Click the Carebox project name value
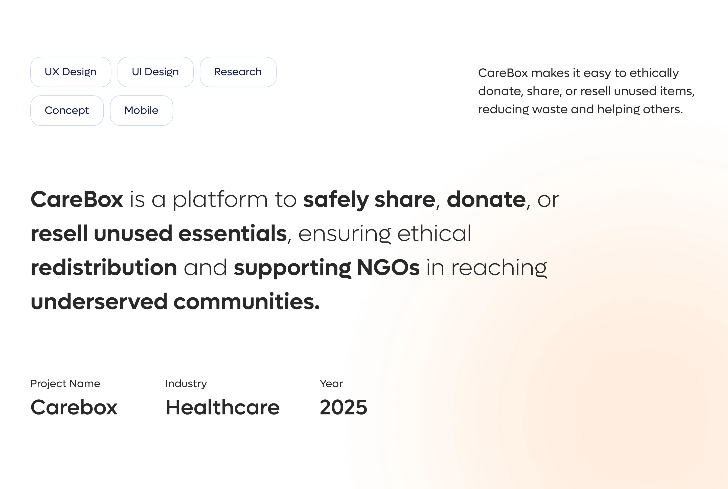728x489 pixels. (74, 407)
